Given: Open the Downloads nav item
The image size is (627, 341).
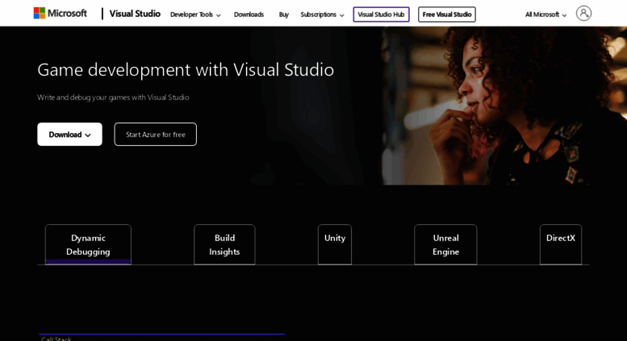Looking at the screenshot, I should (249, 15).
